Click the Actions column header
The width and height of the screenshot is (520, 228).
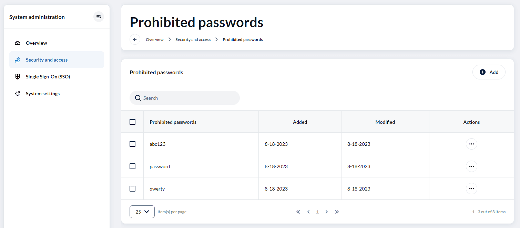pos(471,122)
